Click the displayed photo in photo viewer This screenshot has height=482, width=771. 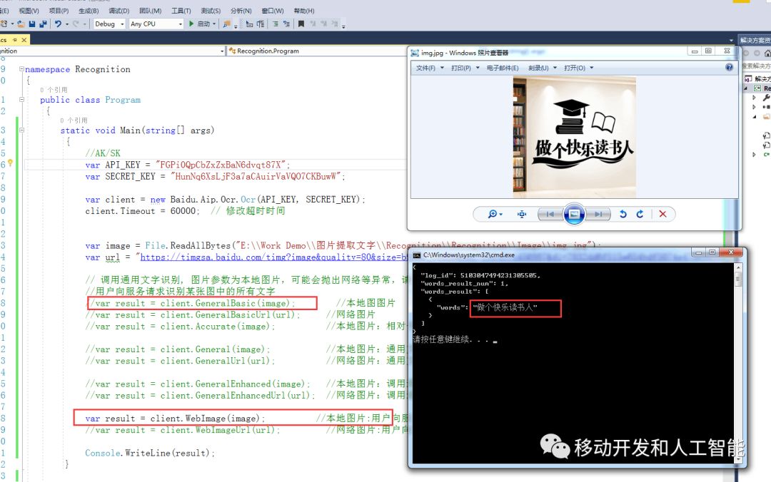(x=574, y=137)
